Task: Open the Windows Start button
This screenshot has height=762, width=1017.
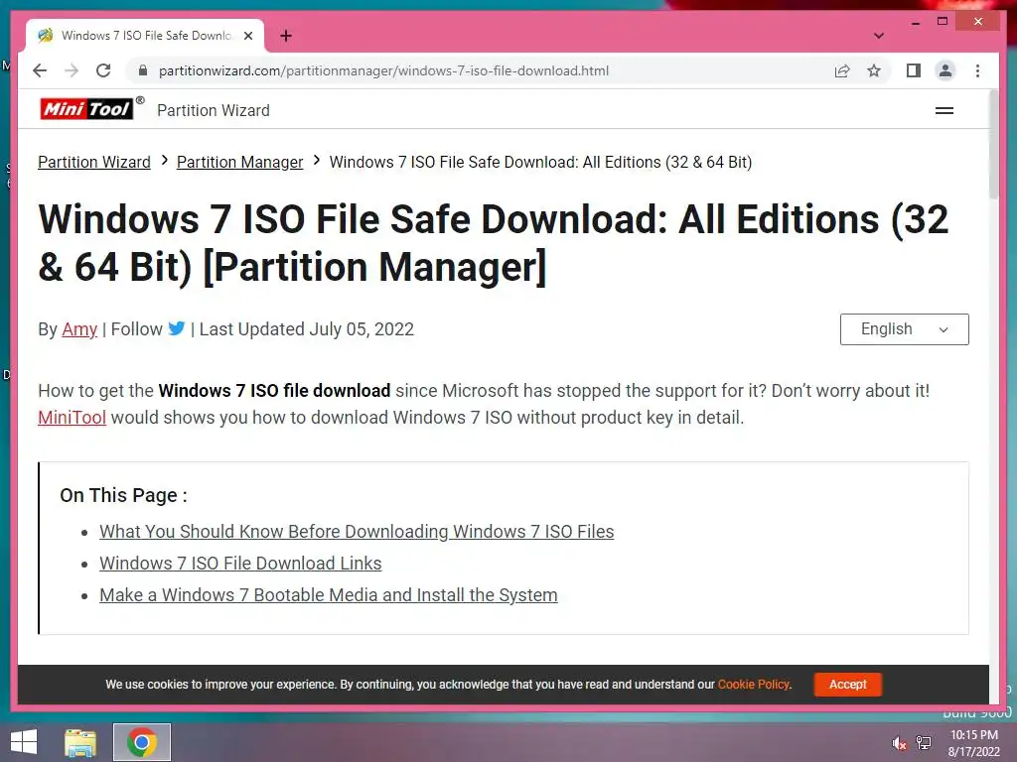Action: click(24, 742)
